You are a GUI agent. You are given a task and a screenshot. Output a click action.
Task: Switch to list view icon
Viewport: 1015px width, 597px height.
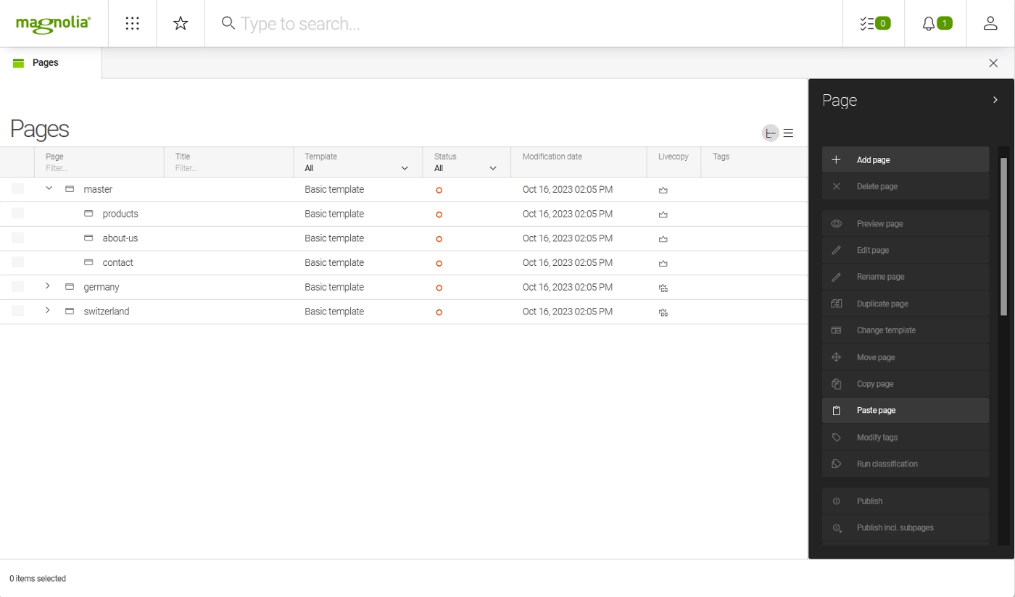tap(789, 133)
